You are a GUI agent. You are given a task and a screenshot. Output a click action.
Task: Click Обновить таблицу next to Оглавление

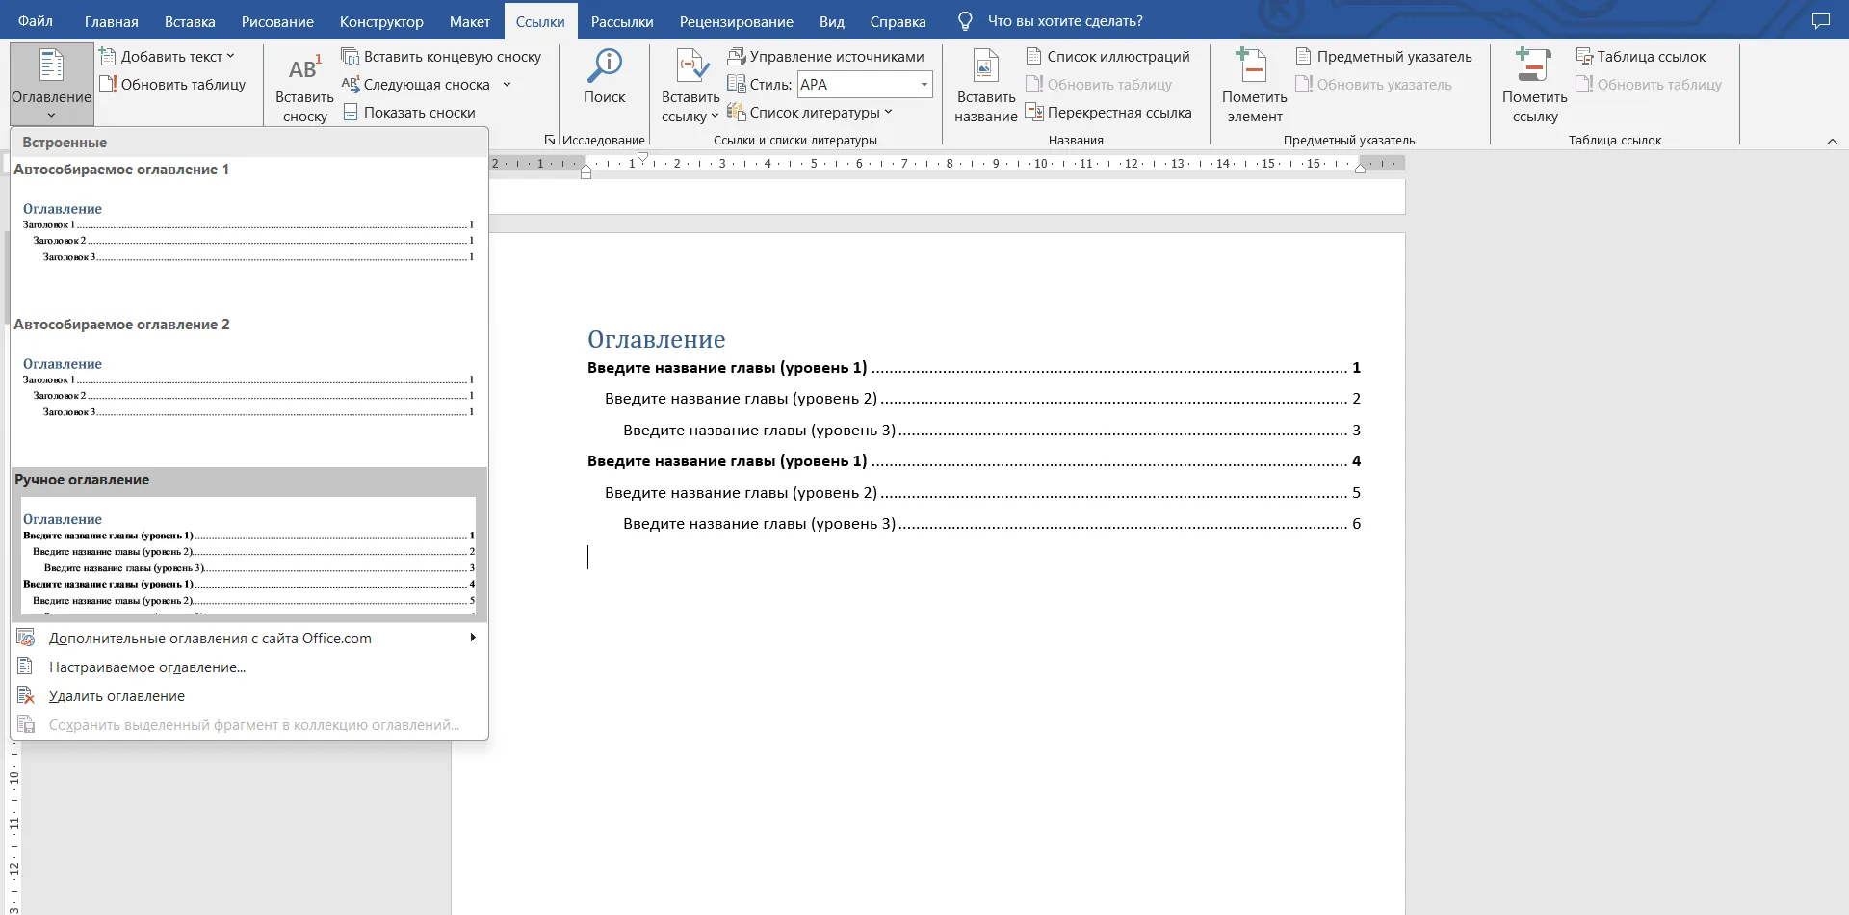173,85
